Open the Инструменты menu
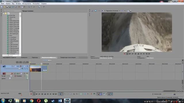 click(27, 4)
